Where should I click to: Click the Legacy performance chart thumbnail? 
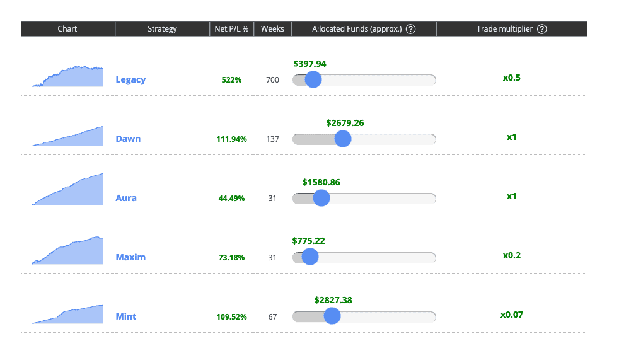pyautogui.click(x=68, y=76)
